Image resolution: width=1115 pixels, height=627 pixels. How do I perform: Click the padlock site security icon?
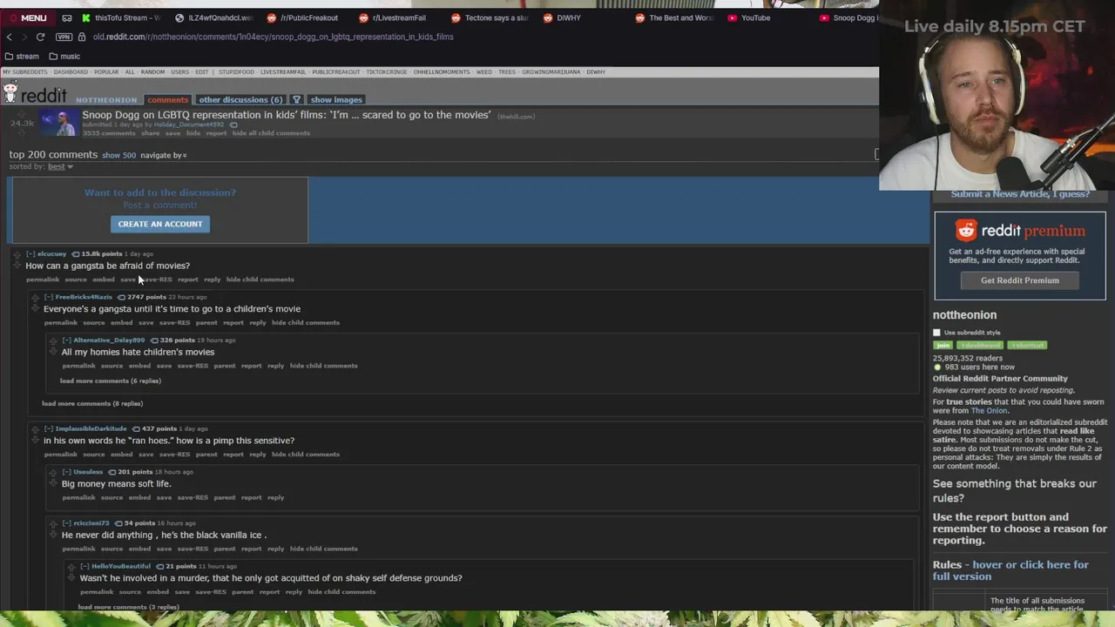click(82, 37)
